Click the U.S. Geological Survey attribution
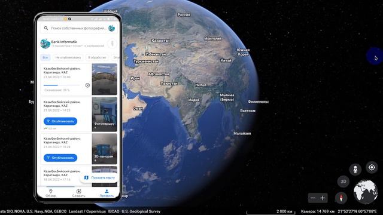Image resolution: width=383 pixels, height=215 pixels. (x=141, y=211)
